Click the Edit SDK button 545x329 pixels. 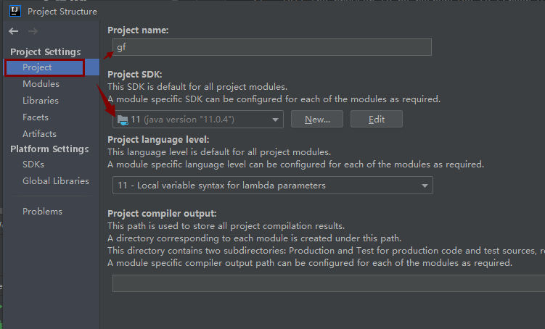coord(377,120)
